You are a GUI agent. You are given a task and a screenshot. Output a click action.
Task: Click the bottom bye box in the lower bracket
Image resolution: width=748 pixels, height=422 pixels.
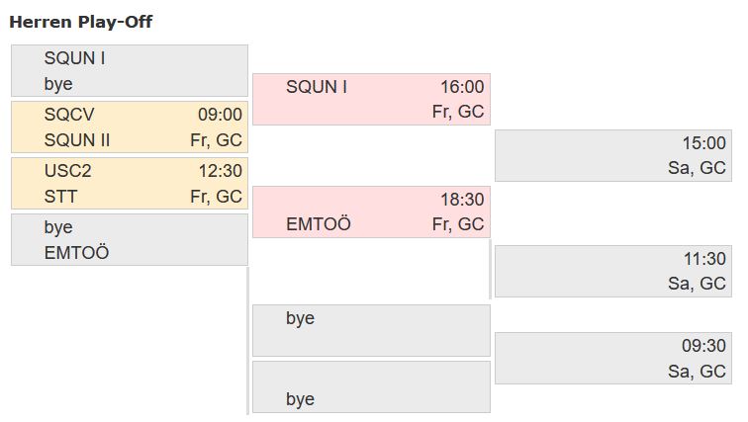(371, 387)
